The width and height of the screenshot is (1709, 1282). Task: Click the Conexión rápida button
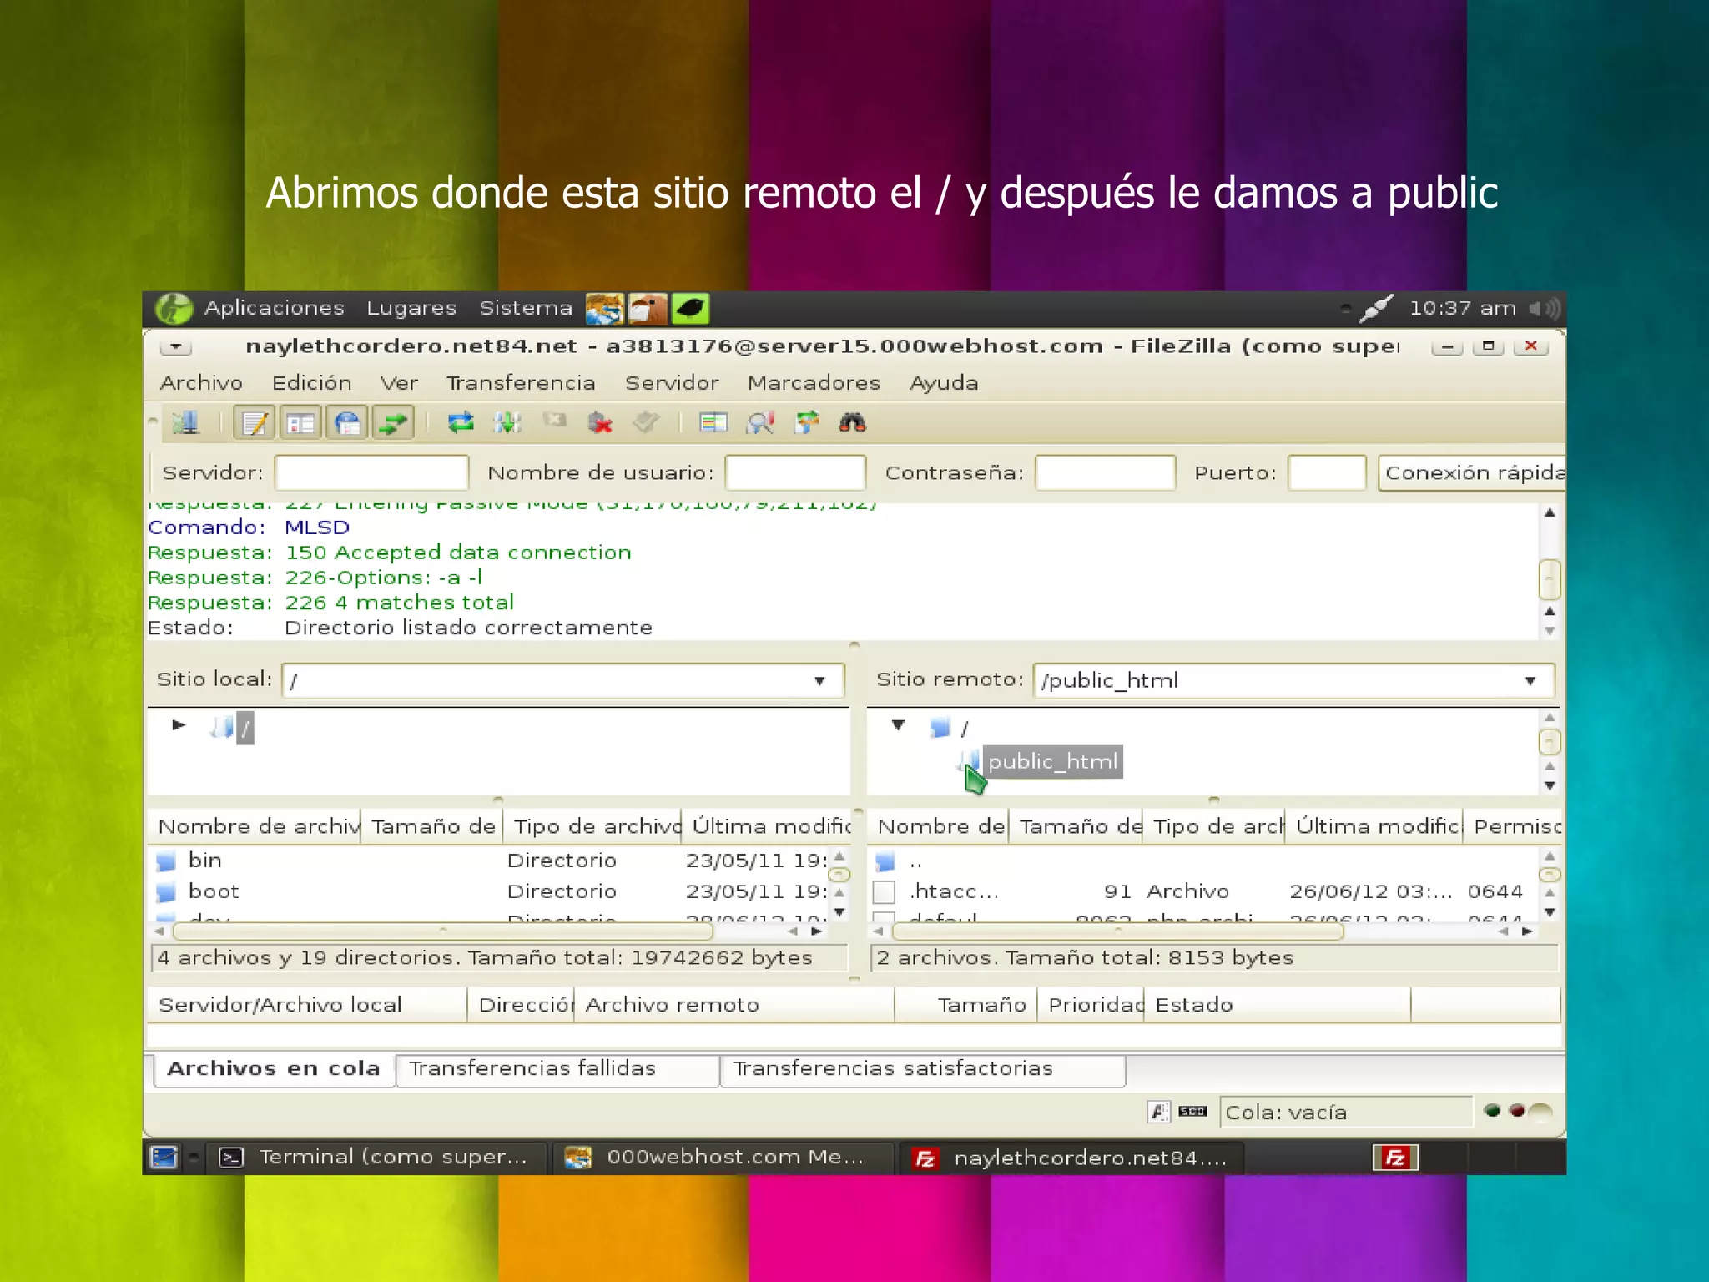(1473, 473)
